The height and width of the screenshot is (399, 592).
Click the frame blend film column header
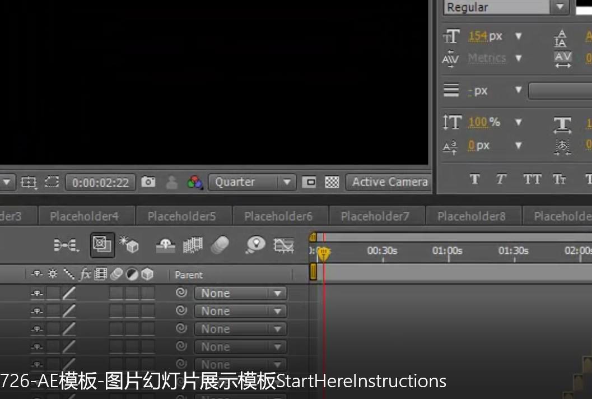point(100,274)
